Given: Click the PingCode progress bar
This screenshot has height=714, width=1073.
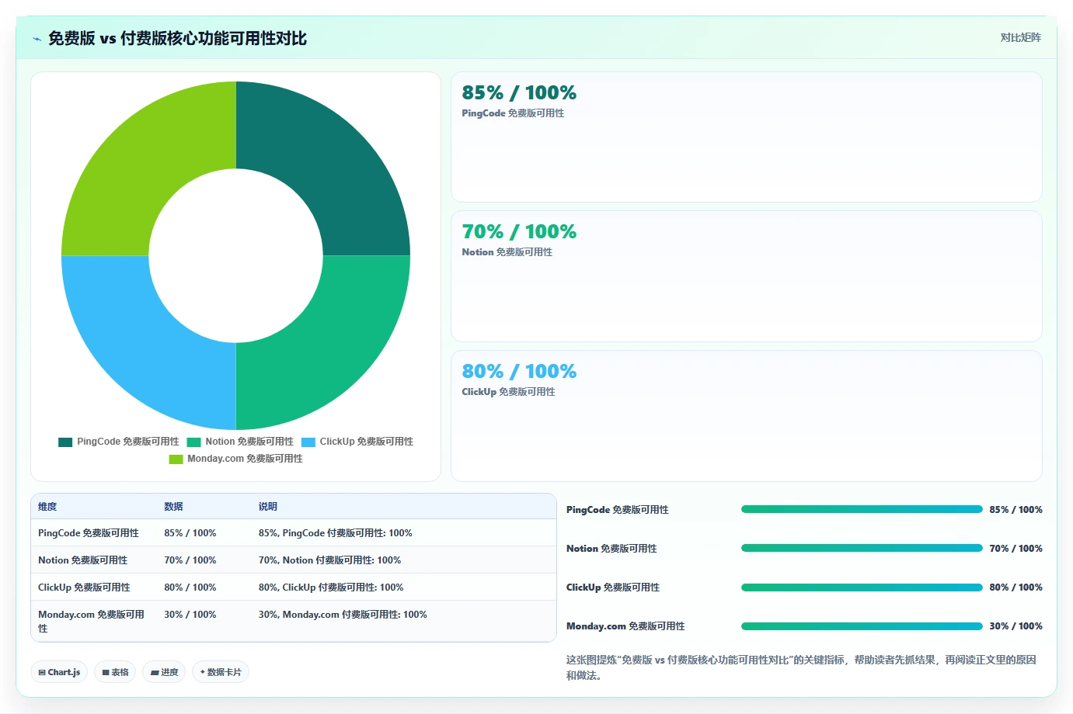Looking at the screenshot, I should tap(862, 509).
